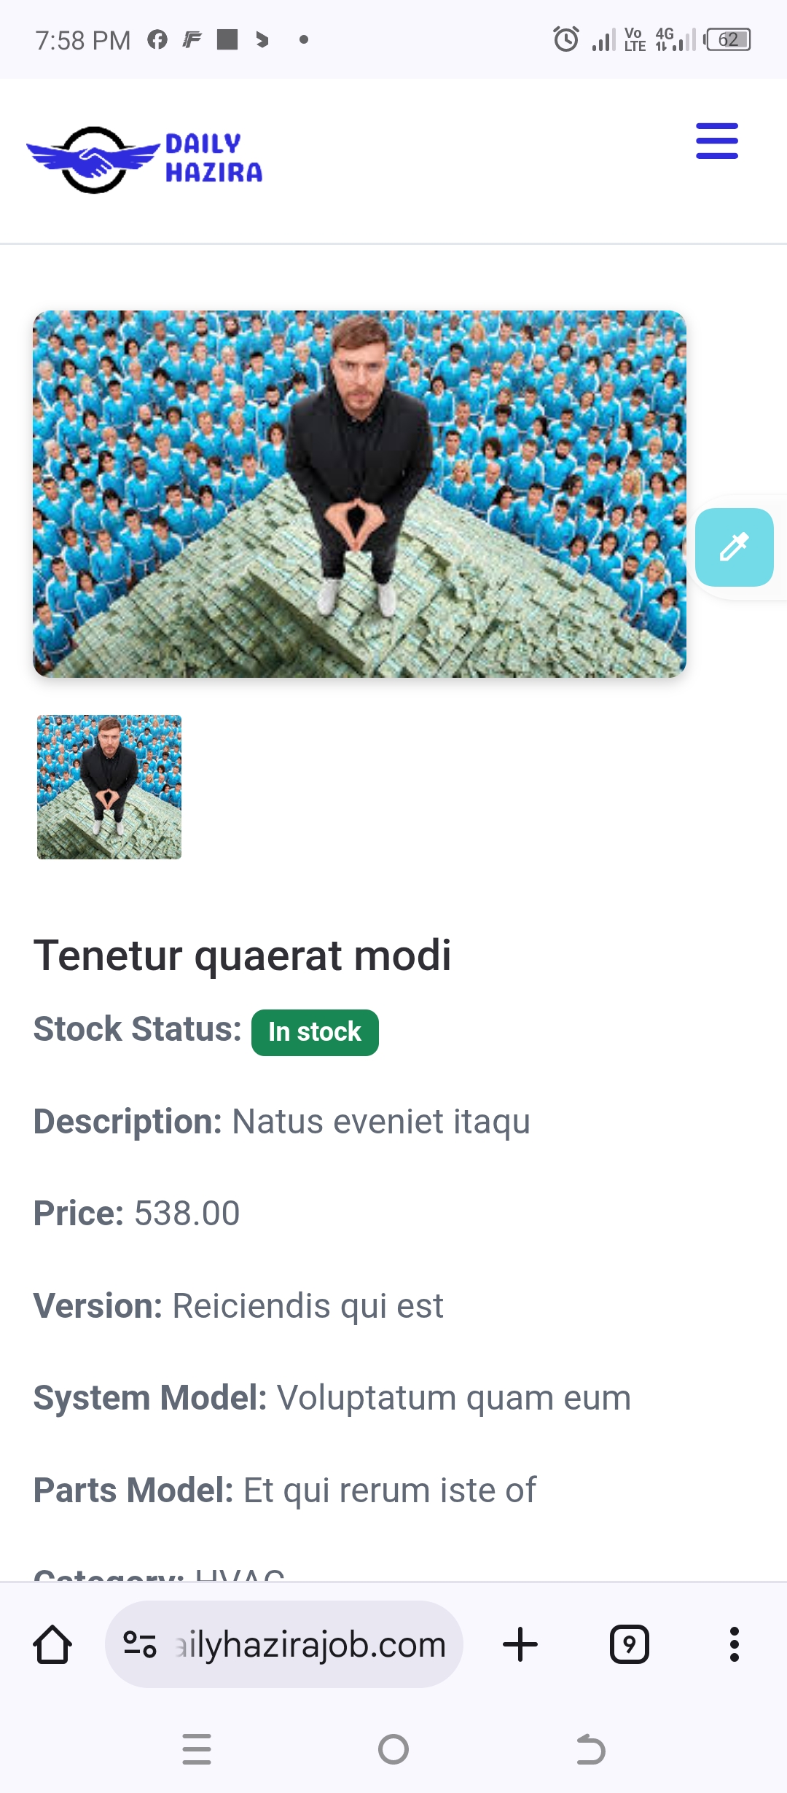Open Android recent apps menu button
This screenshot has height=1793, width=787.
tap(197, 1749)
